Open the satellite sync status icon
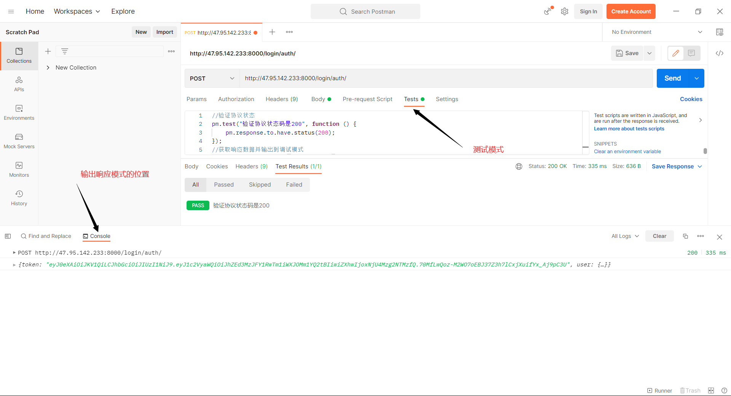 click(548, 11)
